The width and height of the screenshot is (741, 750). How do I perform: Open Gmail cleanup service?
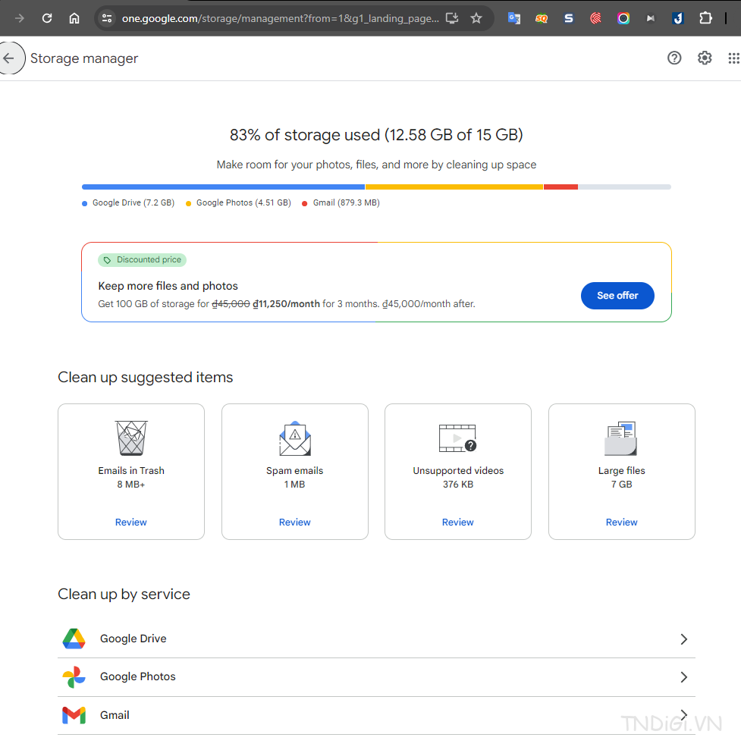tap(376, 716)
